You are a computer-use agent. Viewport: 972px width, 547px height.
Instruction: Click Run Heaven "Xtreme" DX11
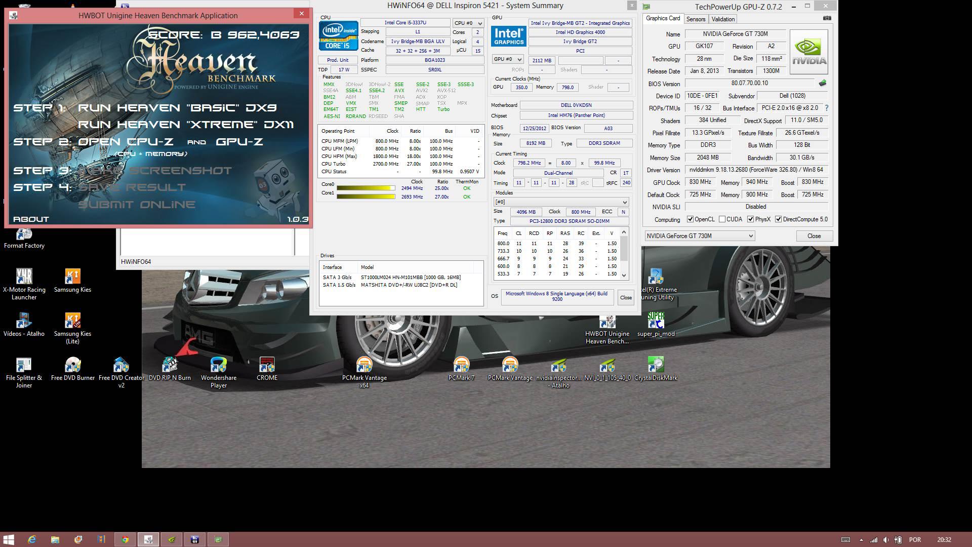pos(185,125)
